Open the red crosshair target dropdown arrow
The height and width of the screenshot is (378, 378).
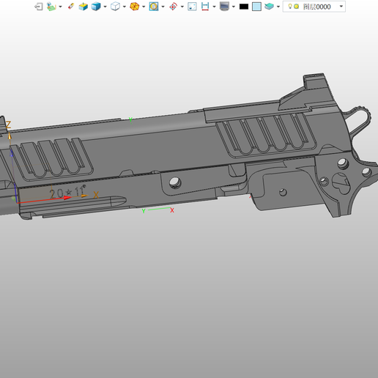[182, 7]
